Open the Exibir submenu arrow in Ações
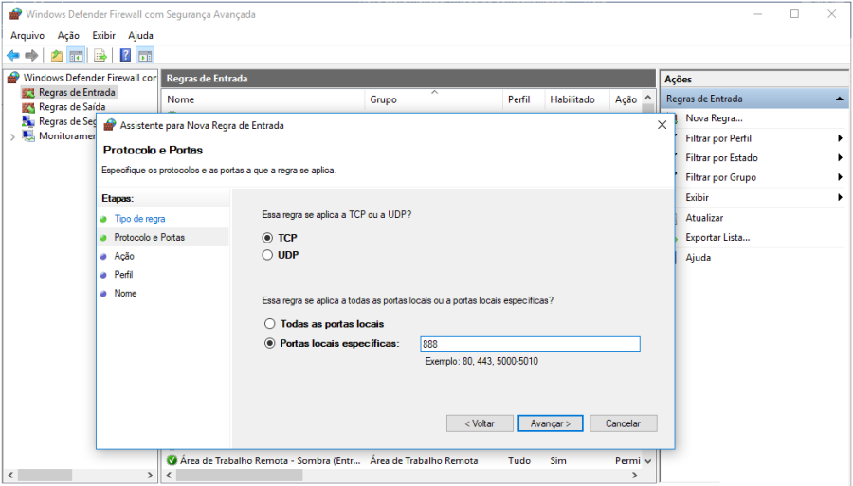 (x=840, y=198)
